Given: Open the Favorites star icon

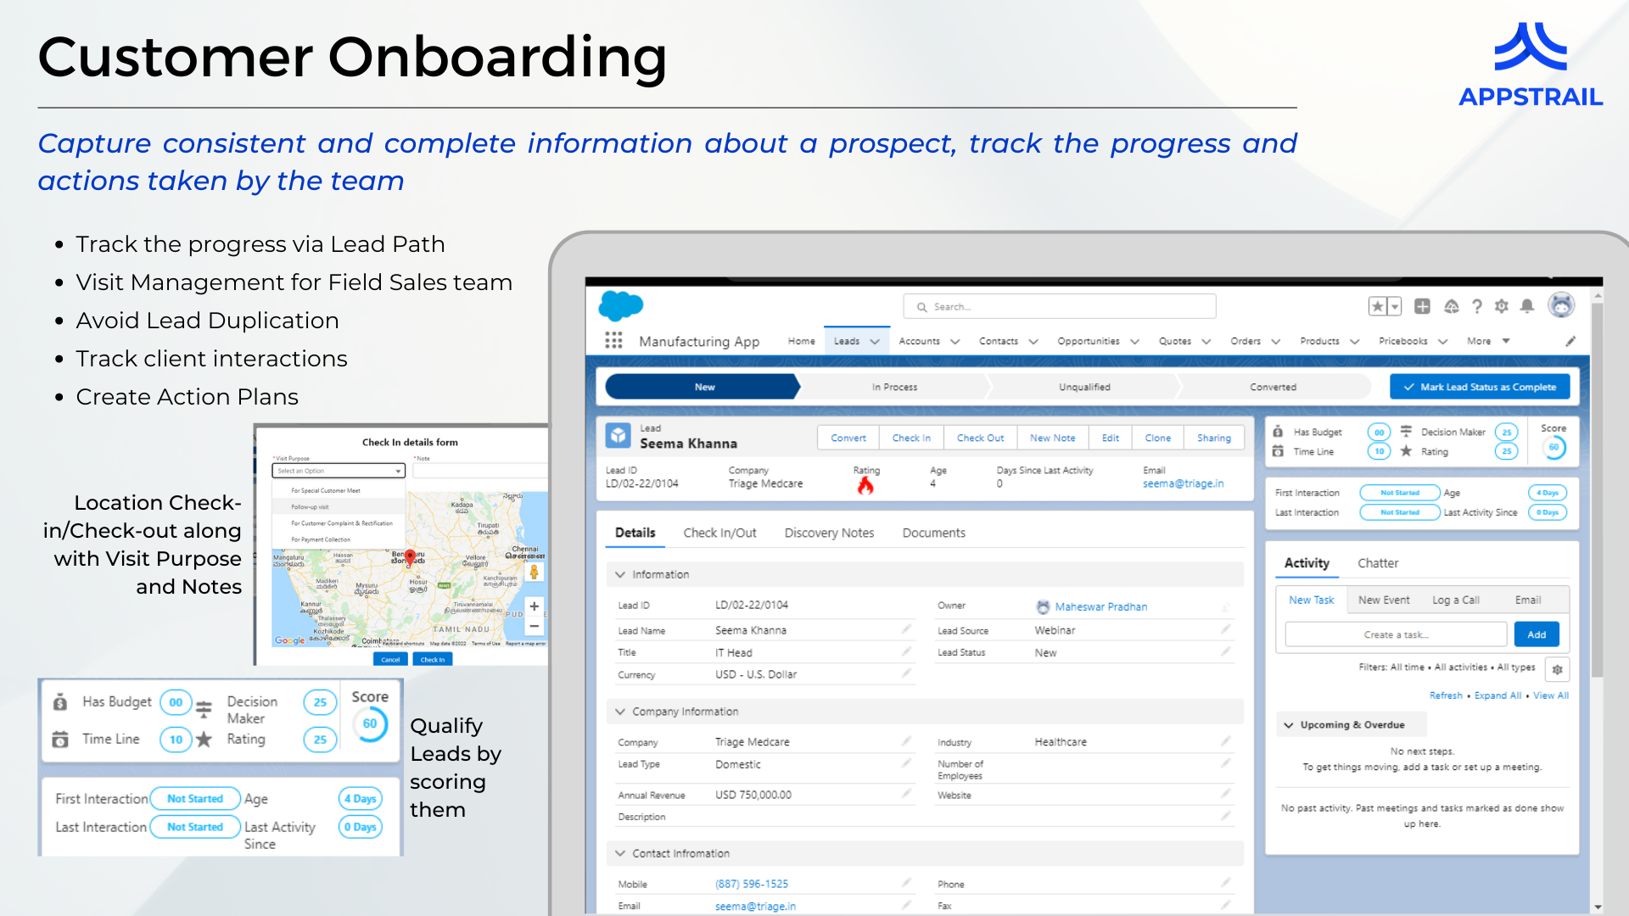Looking at the screenshot, I should coord(1378,306).
